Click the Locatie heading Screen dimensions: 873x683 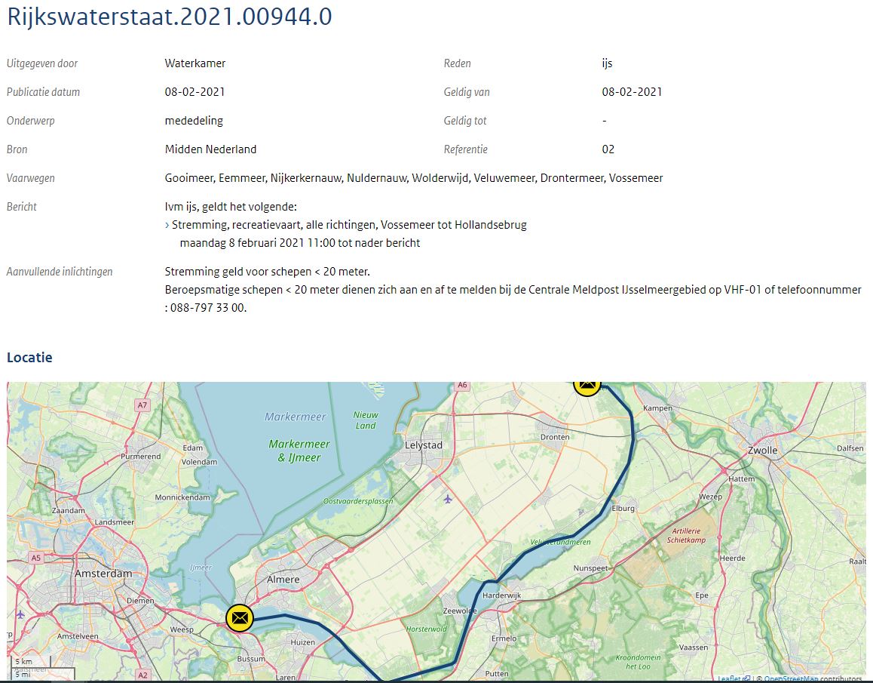pyautogui.click(x=29, y=358)
